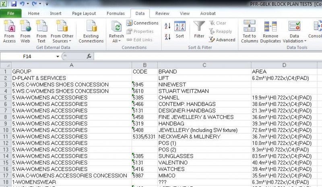Image resolution: width=322 pixels, height=187 pixels.
Task: Toggle the Filter funnel
Action: (199, 30)
